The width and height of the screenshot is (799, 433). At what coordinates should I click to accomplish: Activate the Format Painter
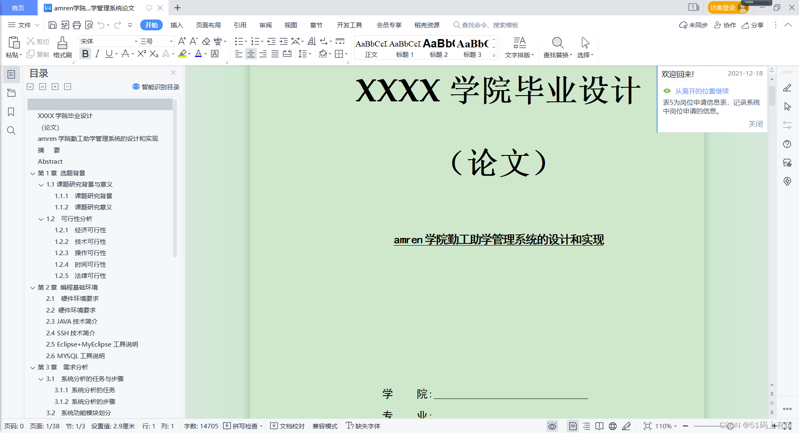click(62, 46)
